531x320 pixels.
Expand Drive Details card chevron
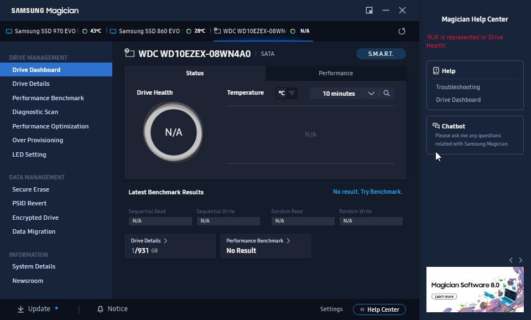[165, 241]
